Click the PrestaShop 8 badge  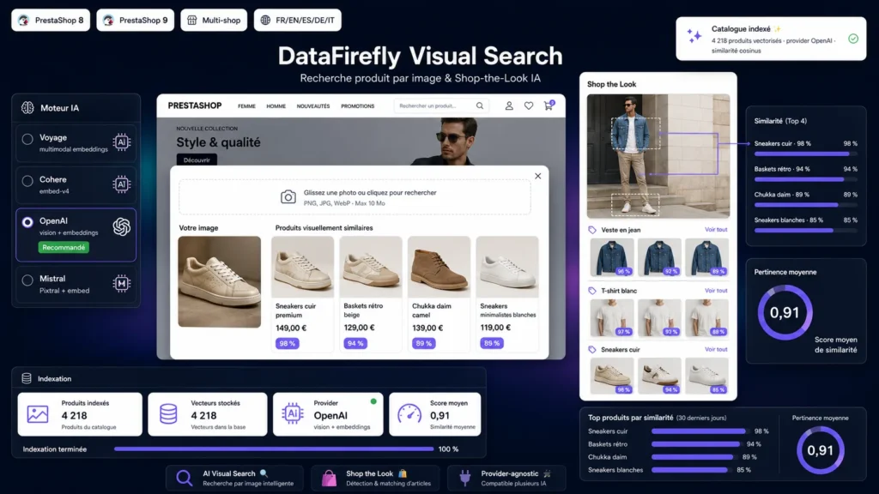pos(51,21)
